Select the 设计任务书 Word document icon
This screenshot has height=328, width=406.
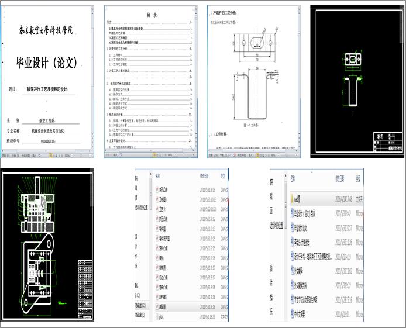[292, 256]
